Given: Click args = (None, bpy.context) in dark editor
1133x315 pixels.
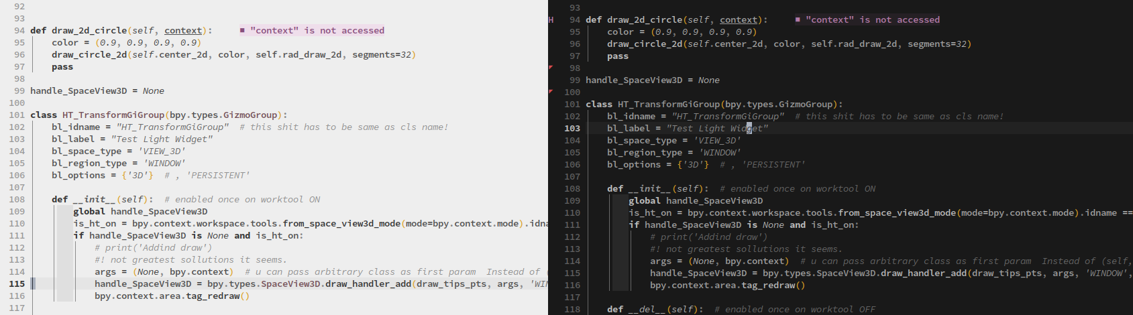Looking at the screenshot, I should 720,261.
